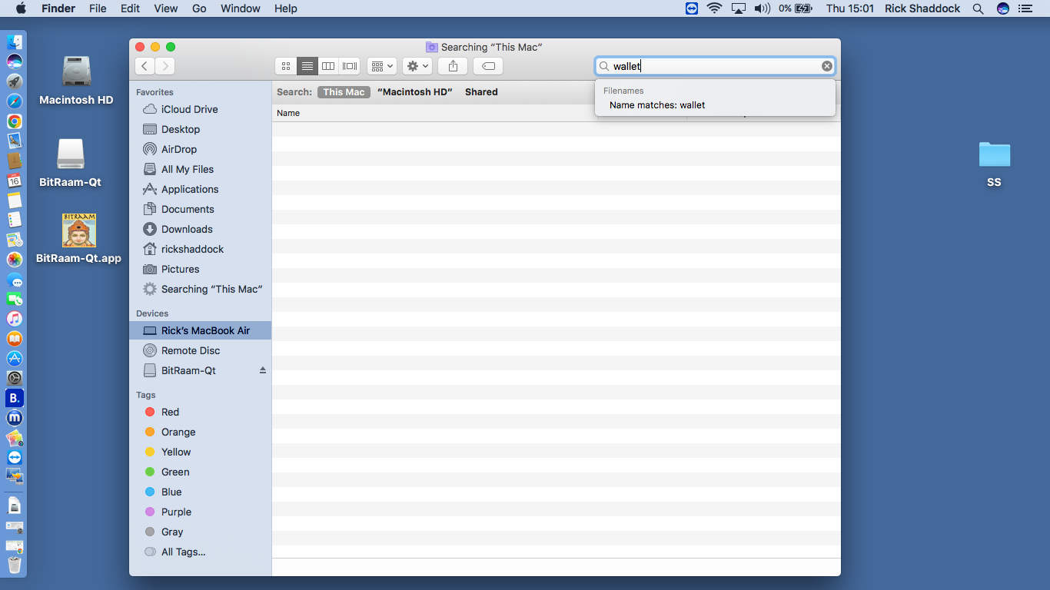Select "Name matches: wallet" suggestion
Viewport: 1050px width, 590px height.
click(657, 105)
